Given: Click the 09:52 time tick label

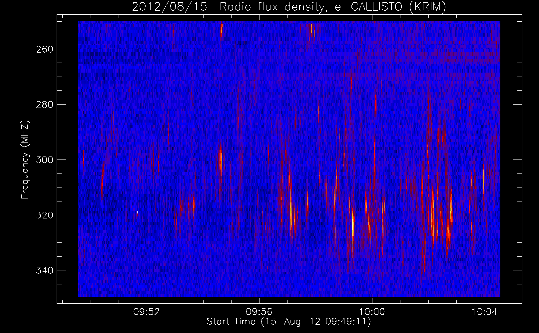Looking at the screenshot, I should coord(147,312).
